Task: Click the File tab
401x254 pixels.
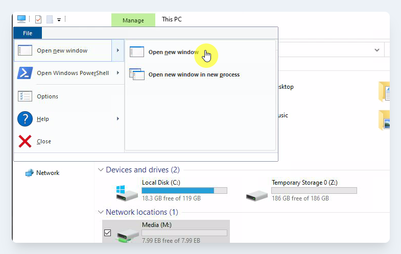Action: point(28,33)
